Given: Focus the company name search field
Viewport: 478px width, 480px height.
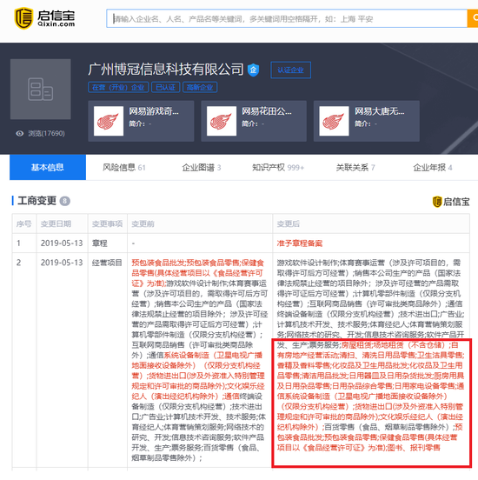Looking at the screenshot, I should (287, 18).
